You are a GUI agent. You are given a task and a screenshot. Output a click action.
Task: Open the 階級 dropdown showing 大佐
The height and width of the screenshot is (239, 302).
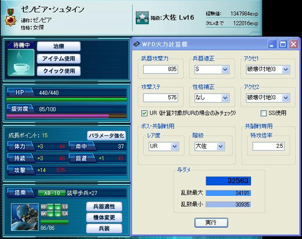[210, 146]
